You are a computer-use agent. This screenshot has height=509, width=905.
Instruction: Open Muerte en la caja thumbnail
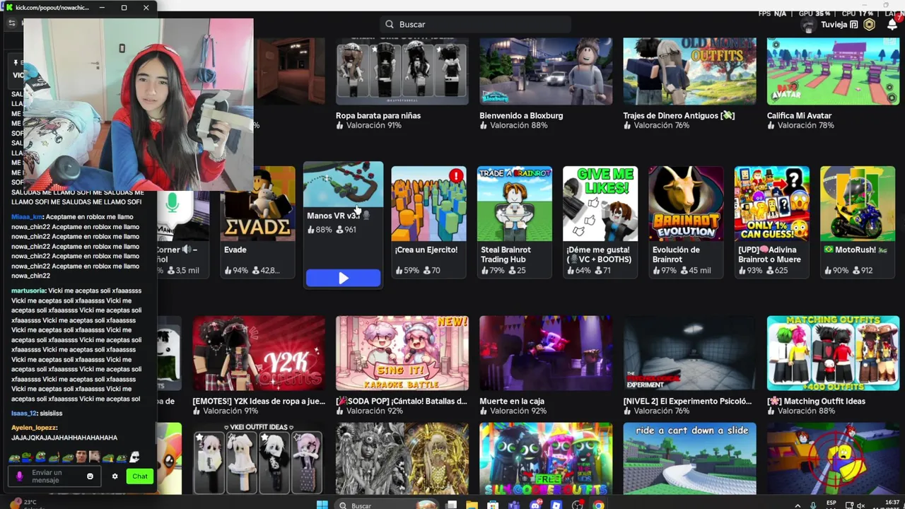tap(546, 353)
